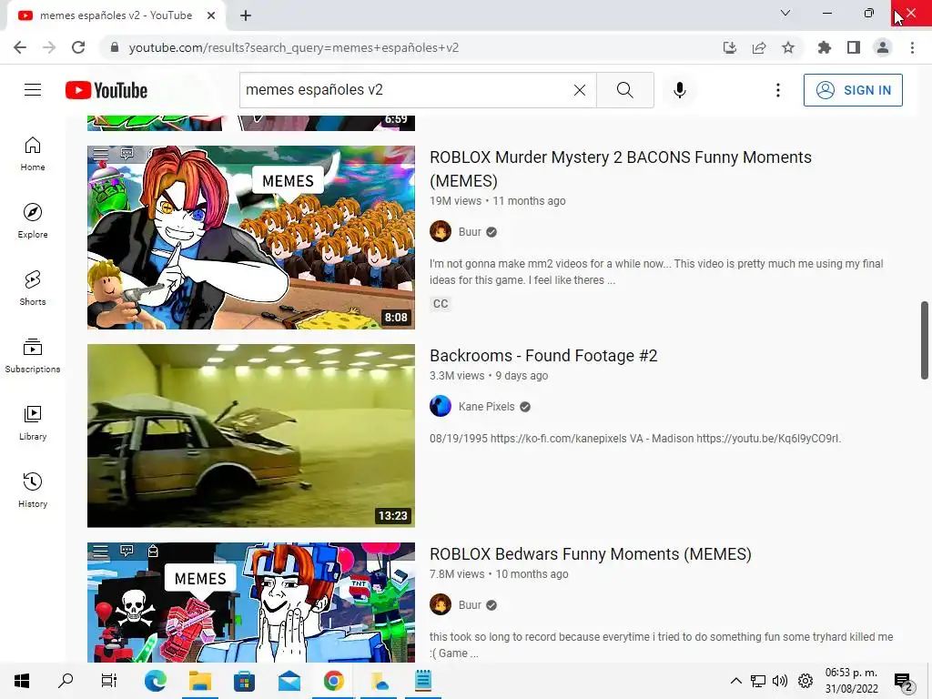Open Chrome profile avatar
Image resolution: width=932 pixels, height=699 pixels.
click(x=883, y=47)
